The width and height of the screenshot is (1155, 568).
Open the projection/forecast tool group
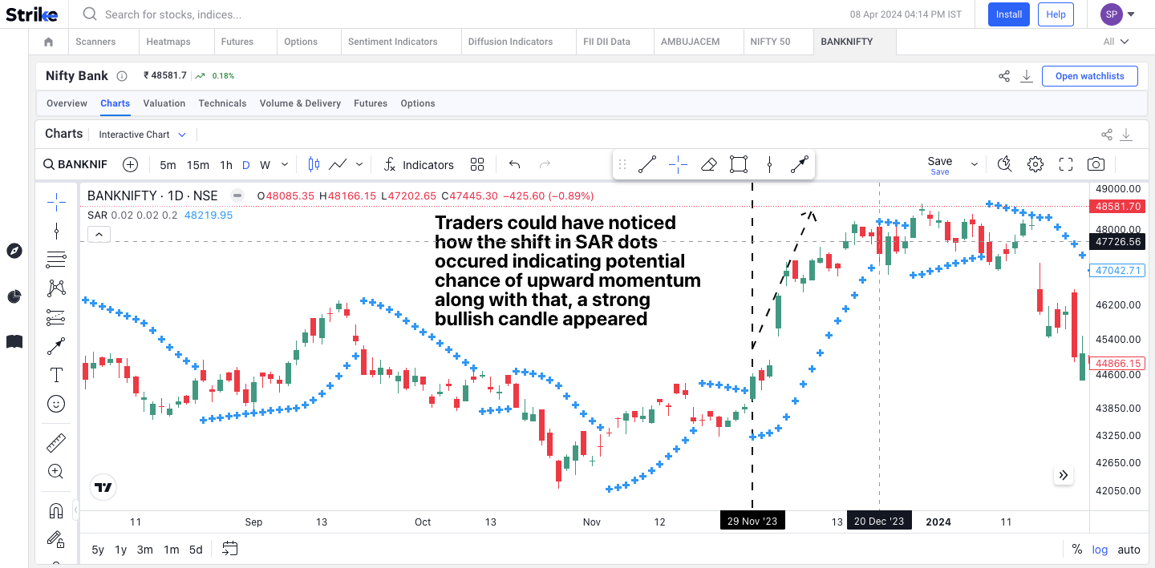coord(56,317)
